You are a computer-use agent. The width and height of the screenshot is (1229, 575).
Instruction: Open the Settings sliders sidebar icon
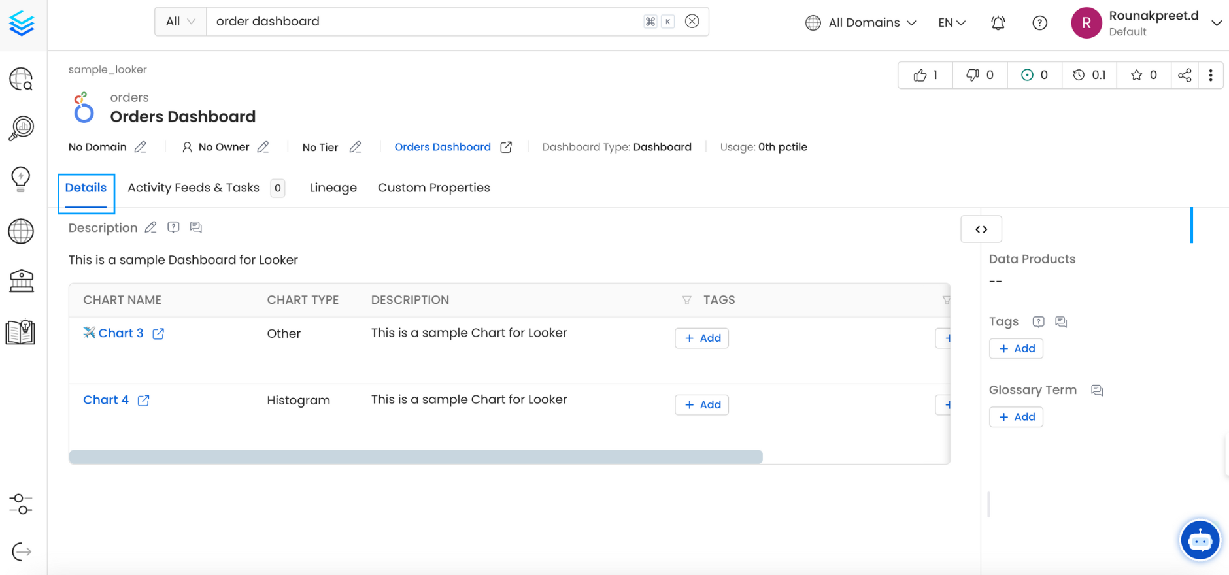(21, 504)
